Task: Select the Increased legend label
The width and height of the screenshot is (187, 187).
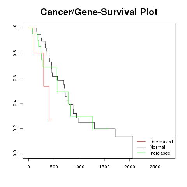Action: click(x=160, y=153)
